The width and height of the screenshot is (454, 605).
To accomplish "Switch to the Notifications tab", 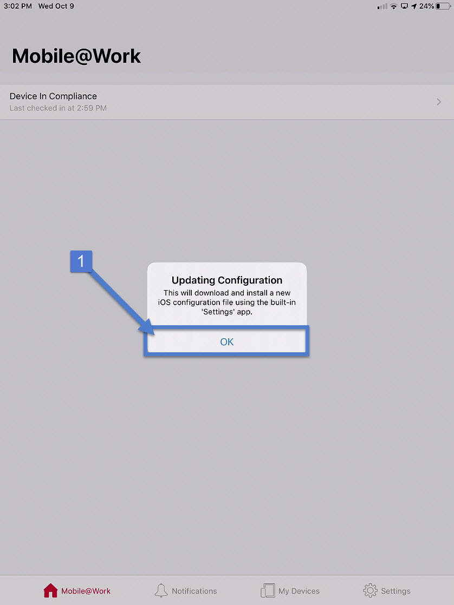I will (186, 590).
